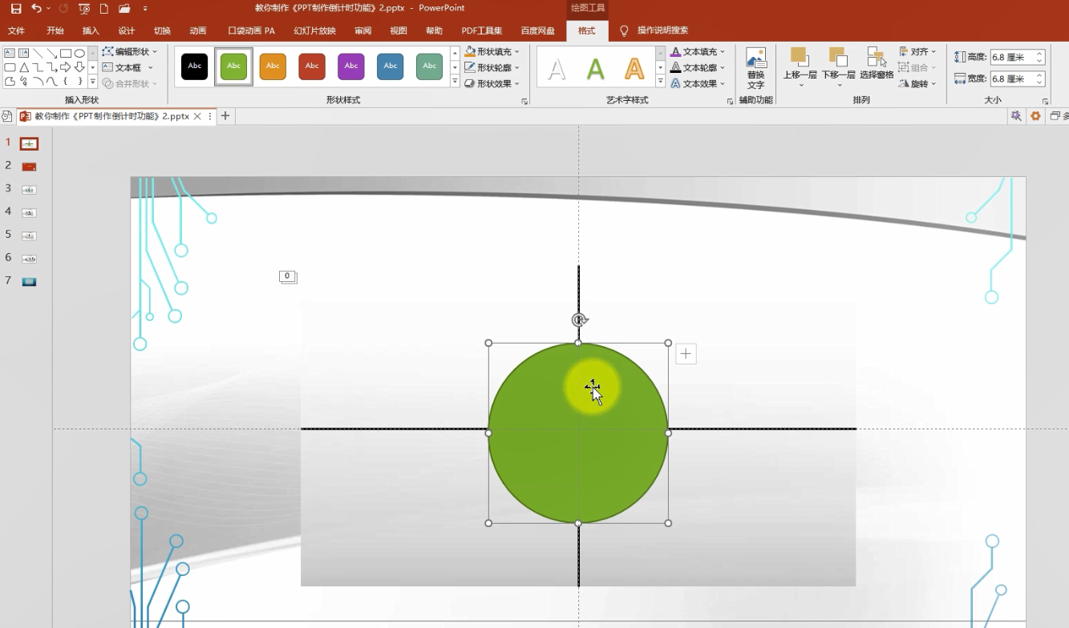Add a new document tab with plus
This screenshot has width=1069, height=628.
click(225, 116)
